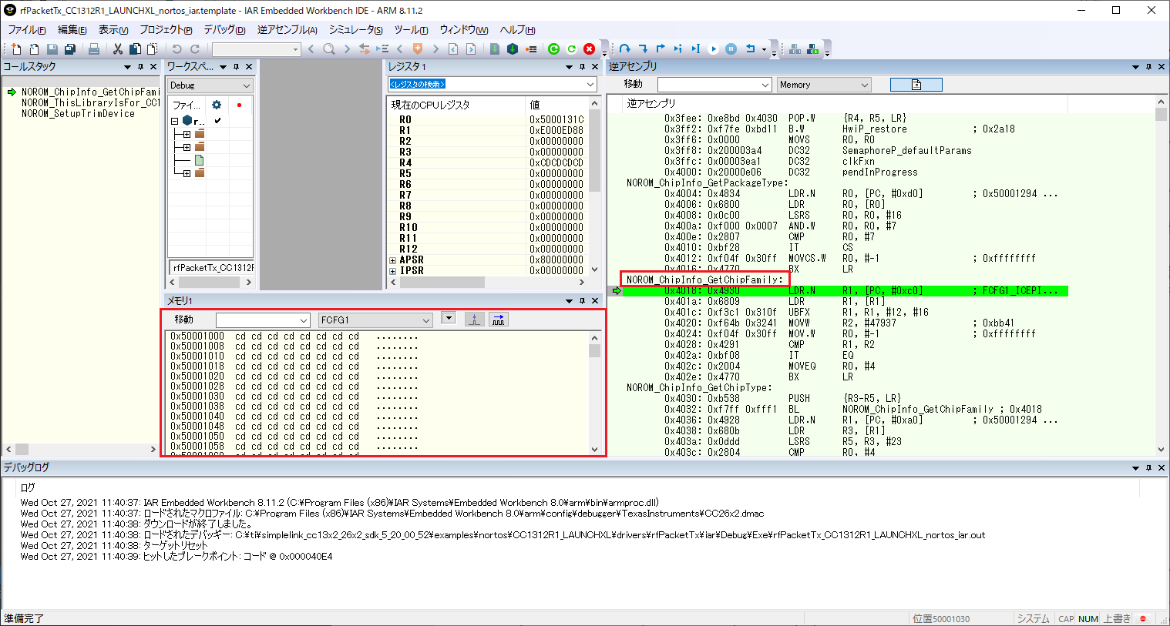Click the Open file toolbar icon
Image resolution: width=1170 pixels, height=626 pixels.
pyautogui.click(x=34, y=49)
